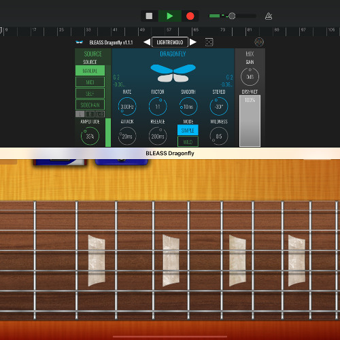Click the blue stompbox pedal behind plugin bar
Viewport: 340px width, 340px height.
[x=122, y=162]
